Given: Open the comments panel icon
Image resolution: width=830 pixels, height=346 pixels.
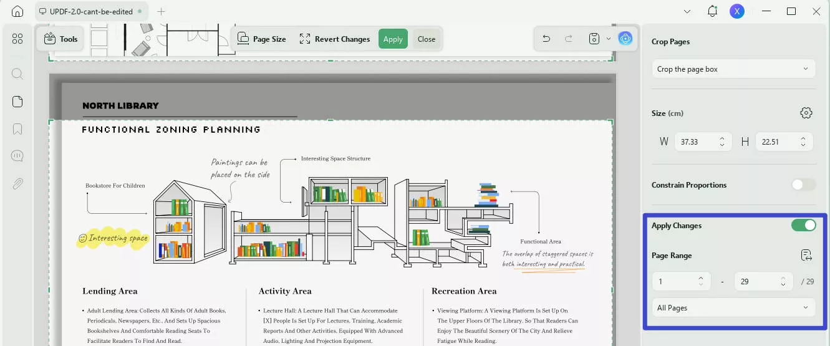Looking at the screenshot, I should [17, 156].
